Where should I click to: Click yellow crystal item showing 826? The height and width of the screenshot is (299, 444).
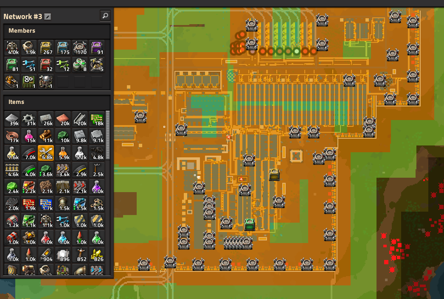(x=97, y=255)
